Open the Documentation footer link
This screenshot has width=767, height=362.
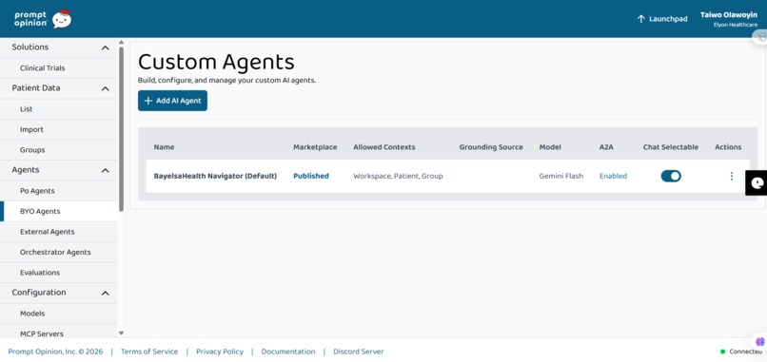pyautogui.click(x=288, y=352)
